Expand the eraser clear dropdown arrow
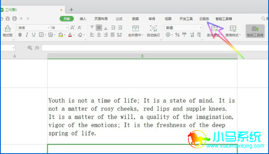The width and height of the screenshot is (269, 154). [84, 35]
